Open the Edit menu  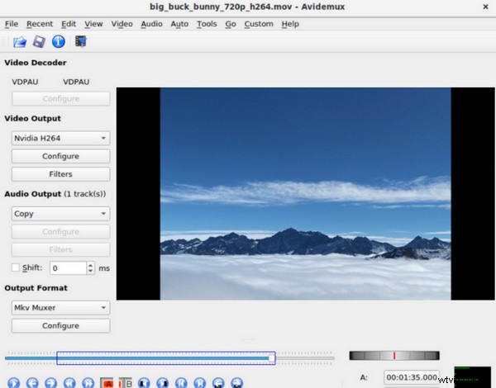coord(69,24)
